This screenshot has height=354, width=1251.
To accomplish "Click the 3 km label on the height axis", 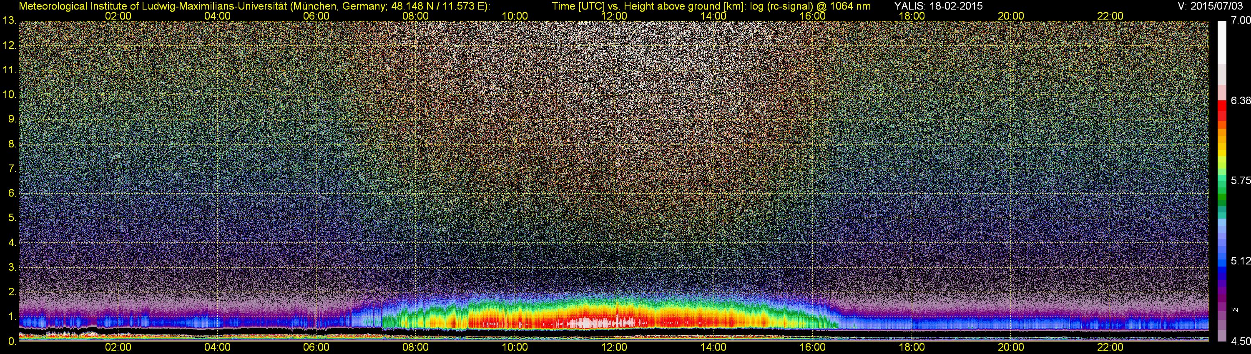I will (12, 267).
